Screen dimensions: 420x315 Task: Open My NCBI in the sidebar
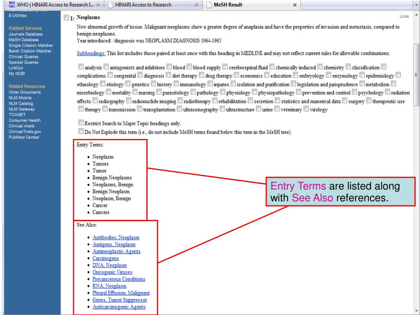pyautogui.click(x=16, y=74)
